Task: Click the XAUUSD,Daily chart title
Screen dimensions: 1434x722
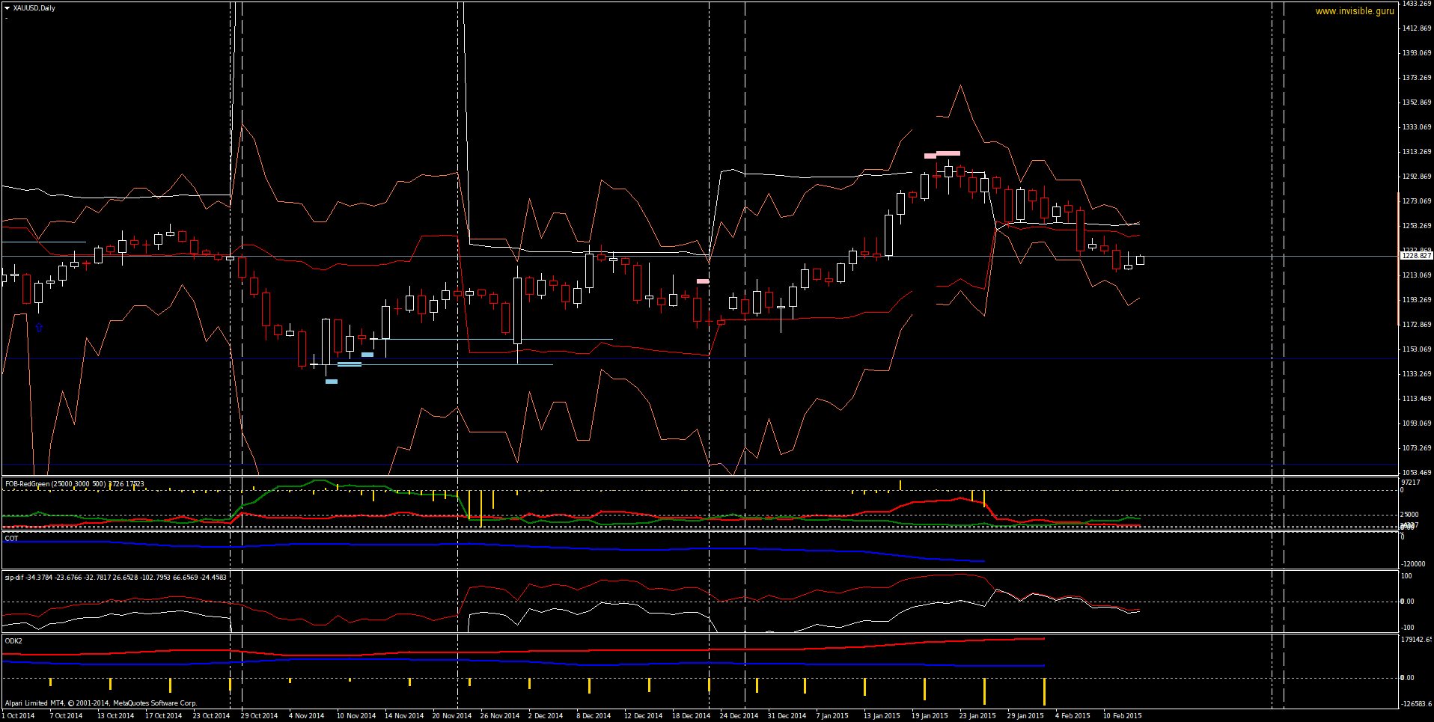Action: pyautogui.click(x=34, y=8)
